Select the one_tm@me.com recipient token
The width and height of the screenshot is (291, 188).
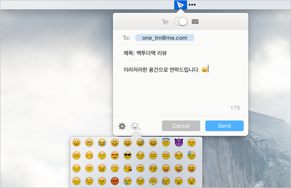coord(165,38)
